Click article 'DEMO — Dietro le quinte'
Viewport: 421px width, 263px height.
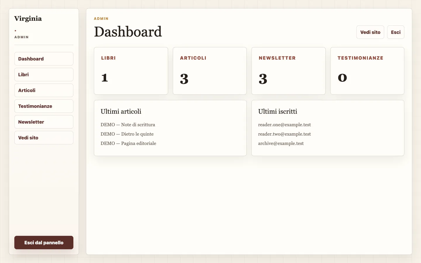(127, 134)
